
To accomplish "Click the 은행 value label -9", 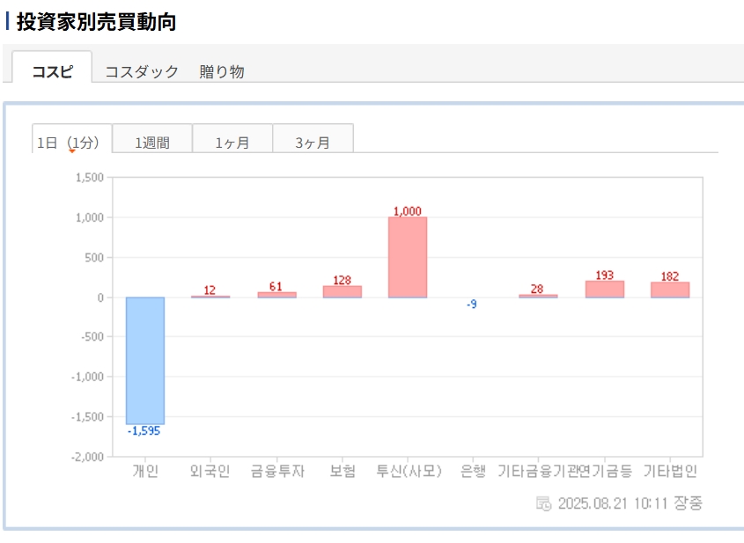I will coord(472,305).
